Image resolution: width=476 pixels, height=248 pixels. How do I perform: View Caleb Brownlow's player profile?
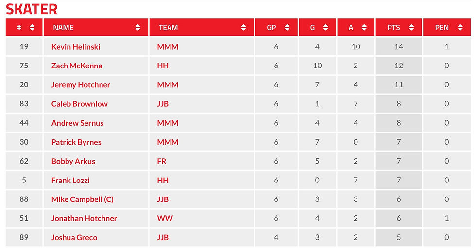pos(79,104)
